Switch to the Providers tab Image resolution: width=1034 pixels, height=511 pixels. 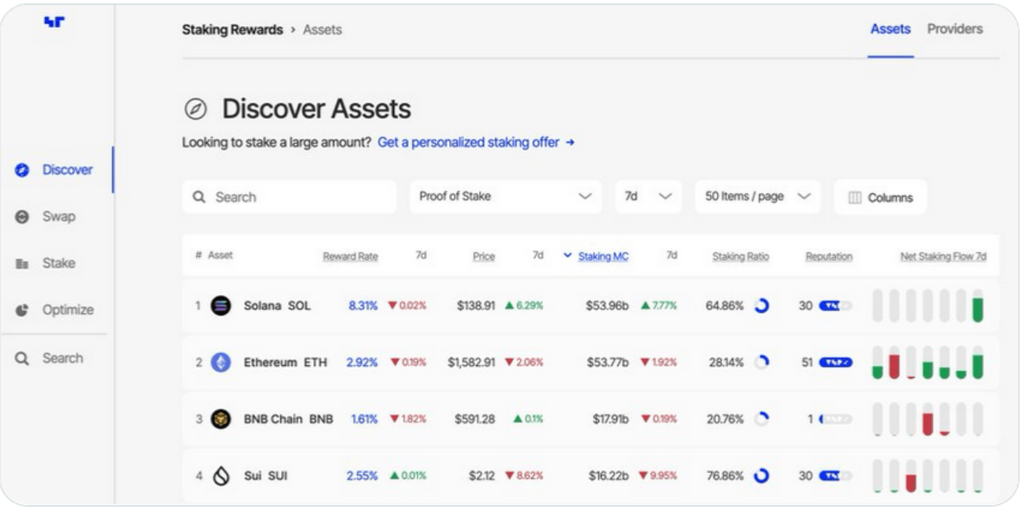point(954,29)
